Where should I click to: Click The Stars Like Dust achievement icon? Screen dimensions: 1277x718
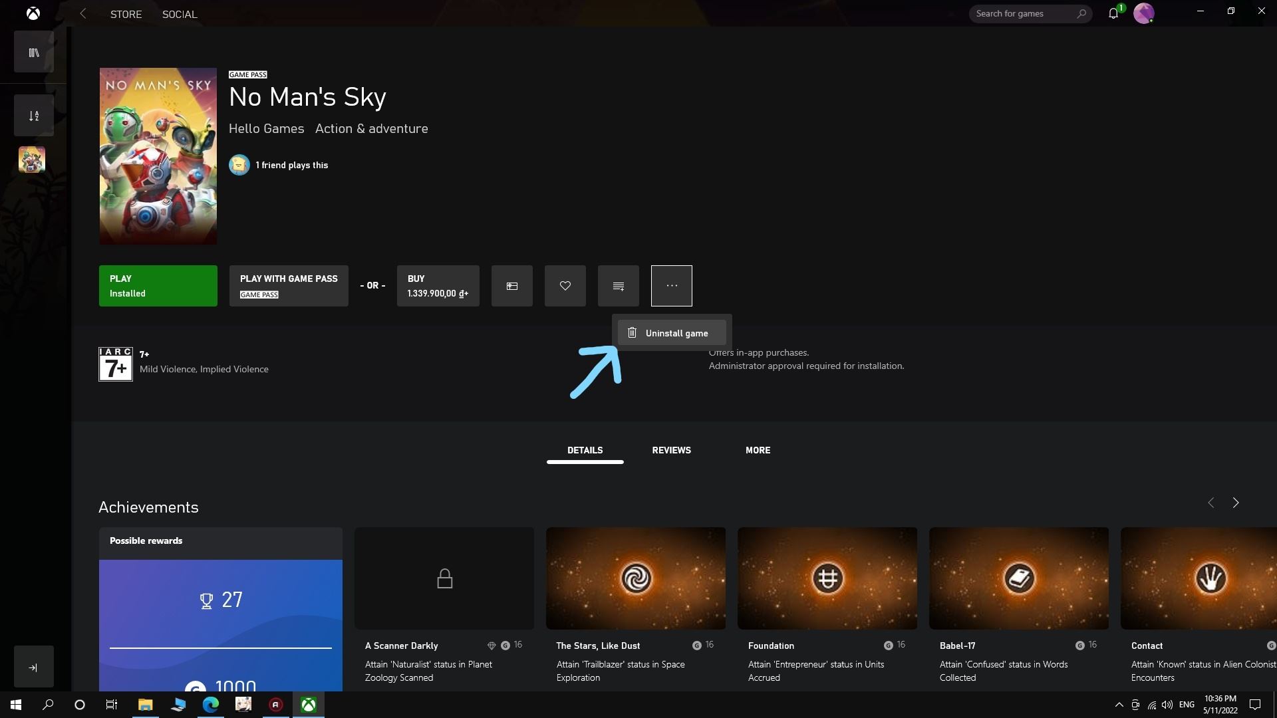tap(636, 578)
